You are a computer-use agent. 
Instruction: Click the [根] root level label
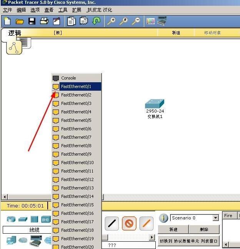pyautogui.click(x=58, y=33)
